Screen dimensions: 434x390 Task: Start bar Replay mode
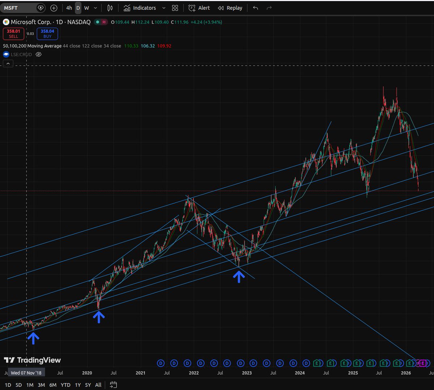pos(230,8)
